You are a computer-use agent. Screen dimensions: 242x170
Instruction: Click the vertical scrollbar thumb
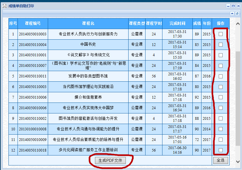tap(238, 98)
